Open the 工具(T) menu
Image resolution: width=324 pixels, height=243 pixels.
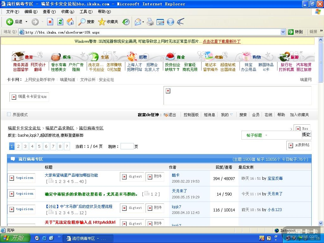86,12
